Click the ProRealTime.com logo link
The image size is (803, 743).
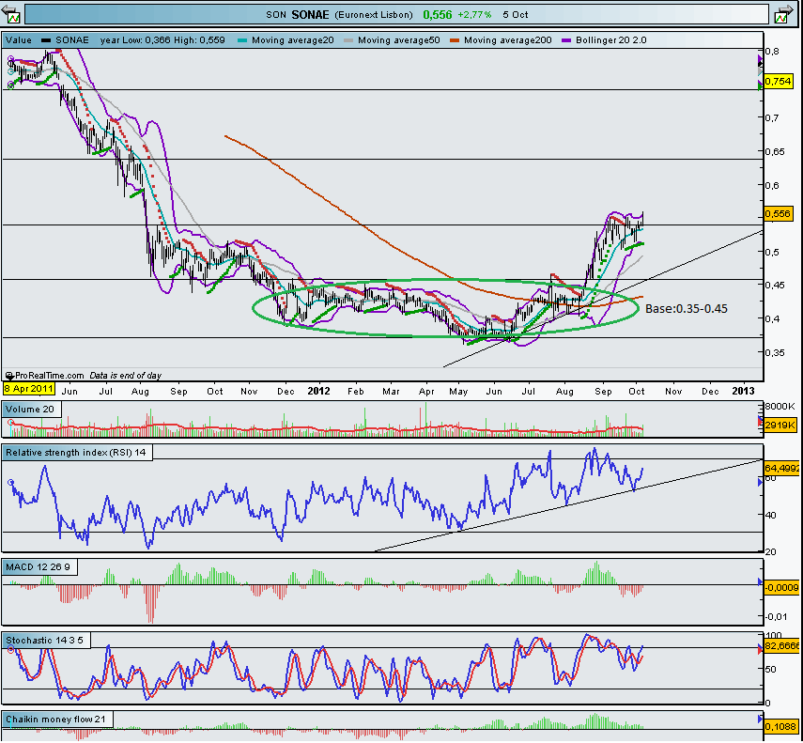[44, 373]
